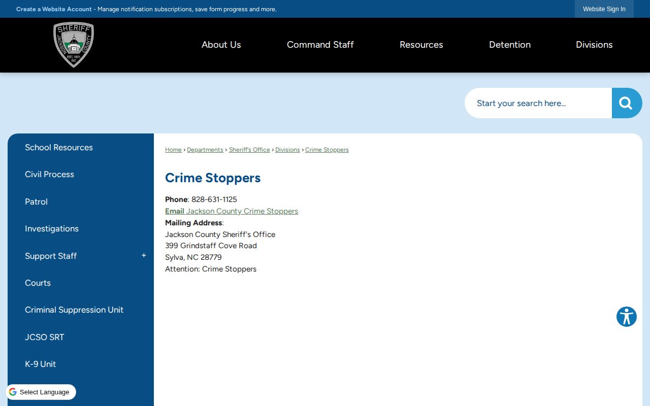The image size is (650, 406).
Task: Open the Command Staff menu
Action: tap(320, 45)
